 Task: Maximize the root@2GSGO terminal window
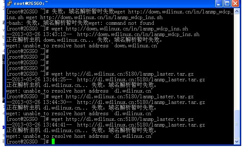click(227, 4)
